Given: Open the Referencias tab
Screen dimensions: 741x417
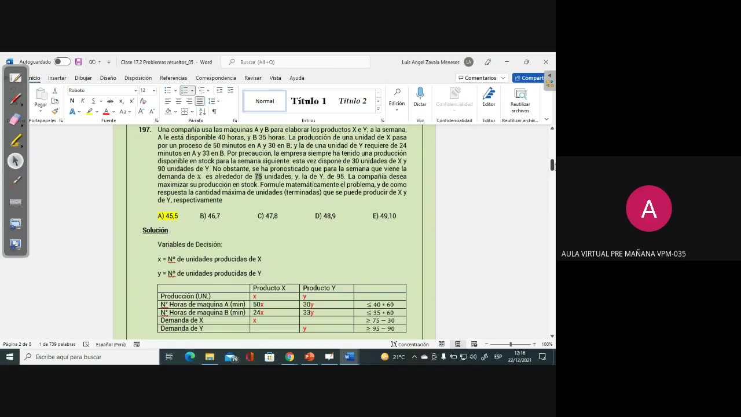Looking at the screenshot, I should point(173,78).
